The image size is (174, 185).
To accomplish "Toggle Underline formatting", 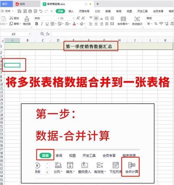I will (47, 24).
